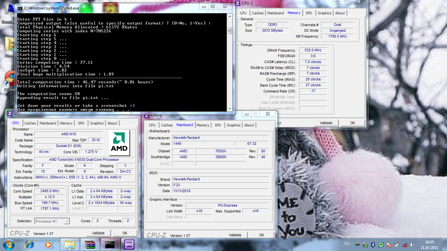Select CPU tab in the Mainboard window

pyautogui.click(x=152, y=125)
